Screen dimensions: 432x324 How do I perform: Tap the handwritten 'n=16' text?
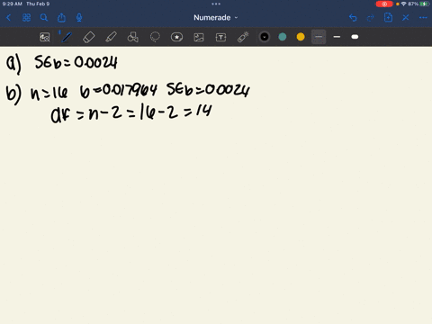[49, 93]
